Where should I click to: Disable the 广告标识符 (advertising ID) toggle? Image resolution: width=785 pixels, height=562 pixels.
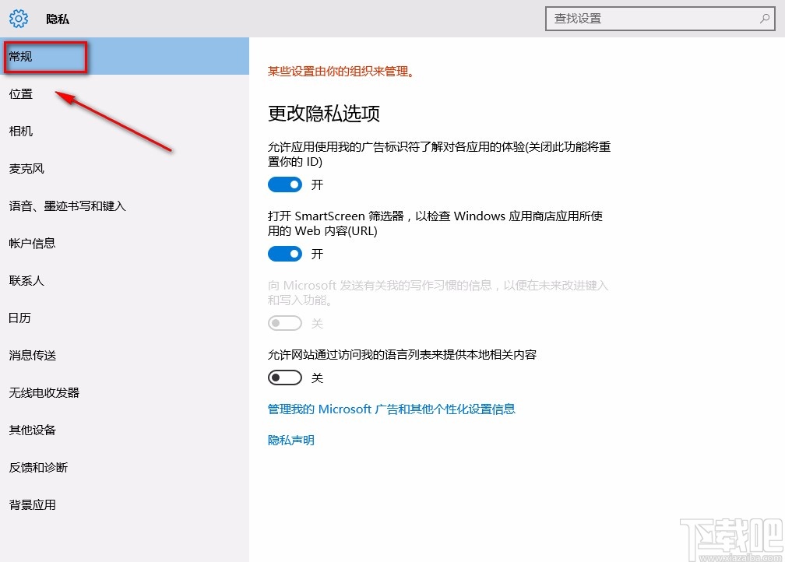pyautogui.click(x=284, y=184)
